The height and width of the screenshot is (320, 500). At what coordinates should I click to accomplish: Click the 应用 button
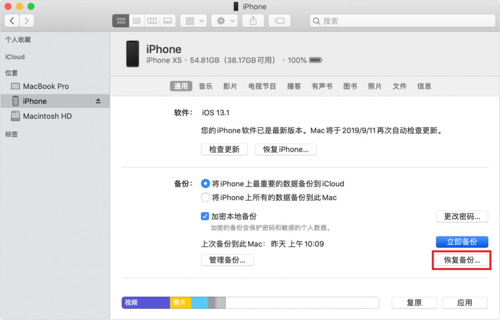(x=465, y=303)
